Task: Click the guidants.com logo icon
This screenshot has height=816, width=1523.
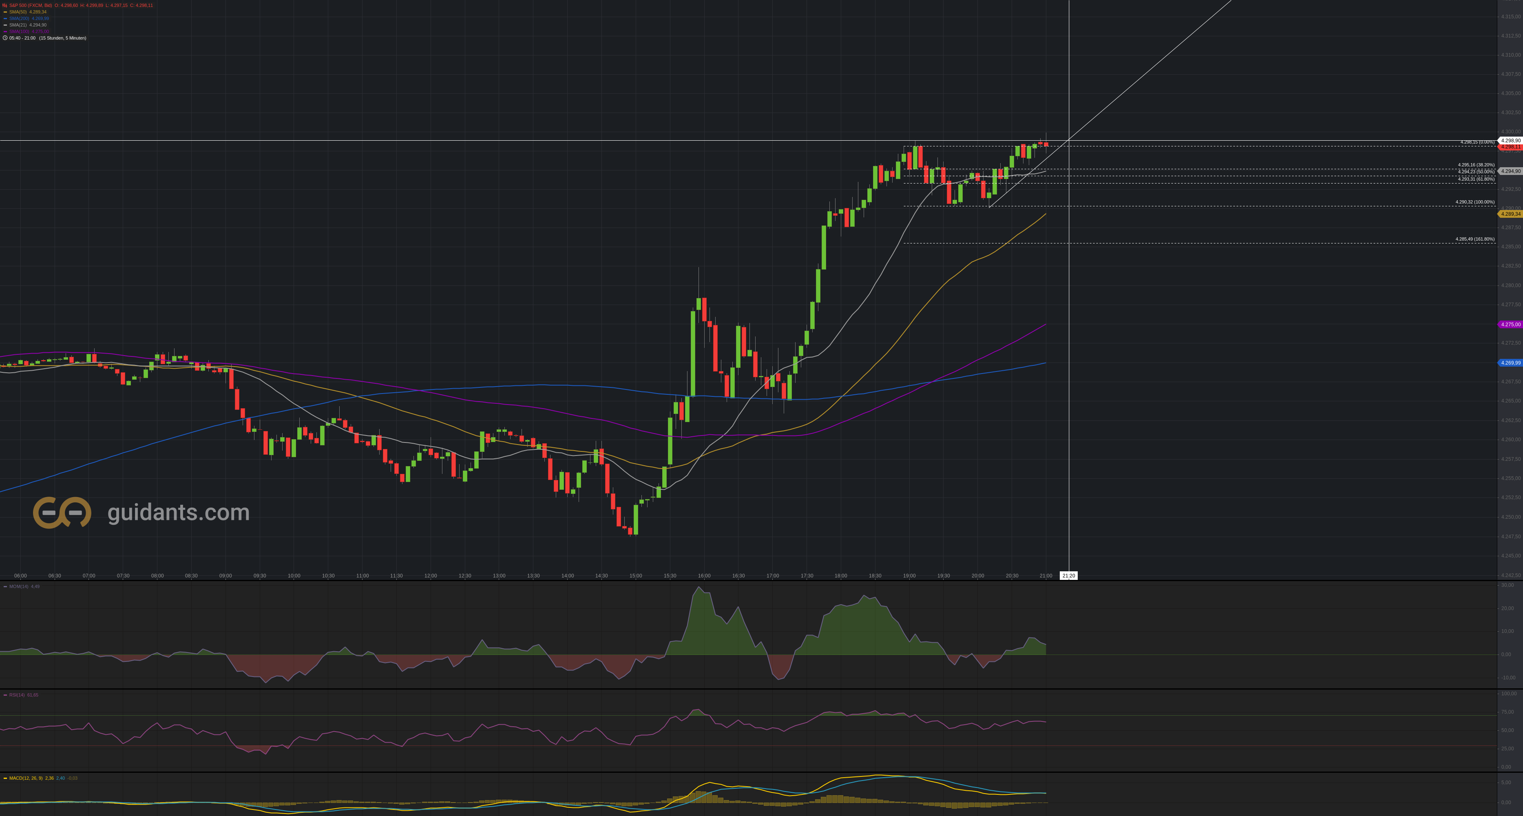Action: [62, 512]
